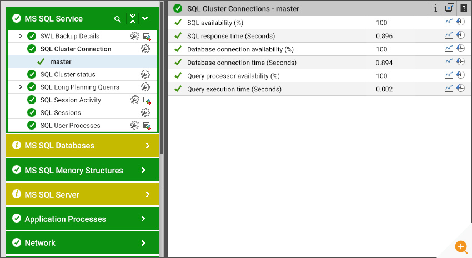Expand the MS SQL Databases layer
The image size is (472, 258).
(148, 146)
